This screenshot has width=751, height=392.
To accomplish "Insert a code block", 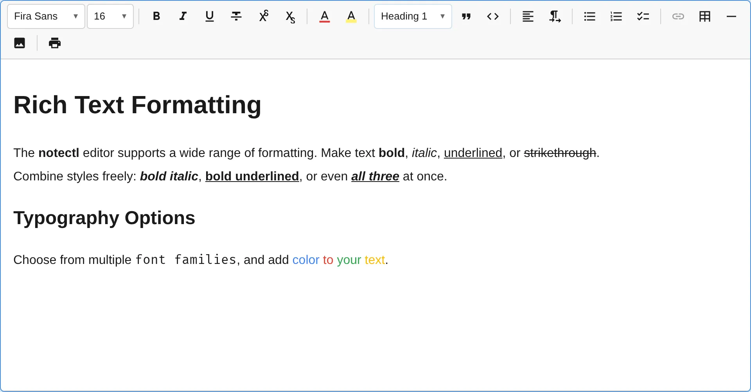I will pyautogui.click(x=492, y=16).
